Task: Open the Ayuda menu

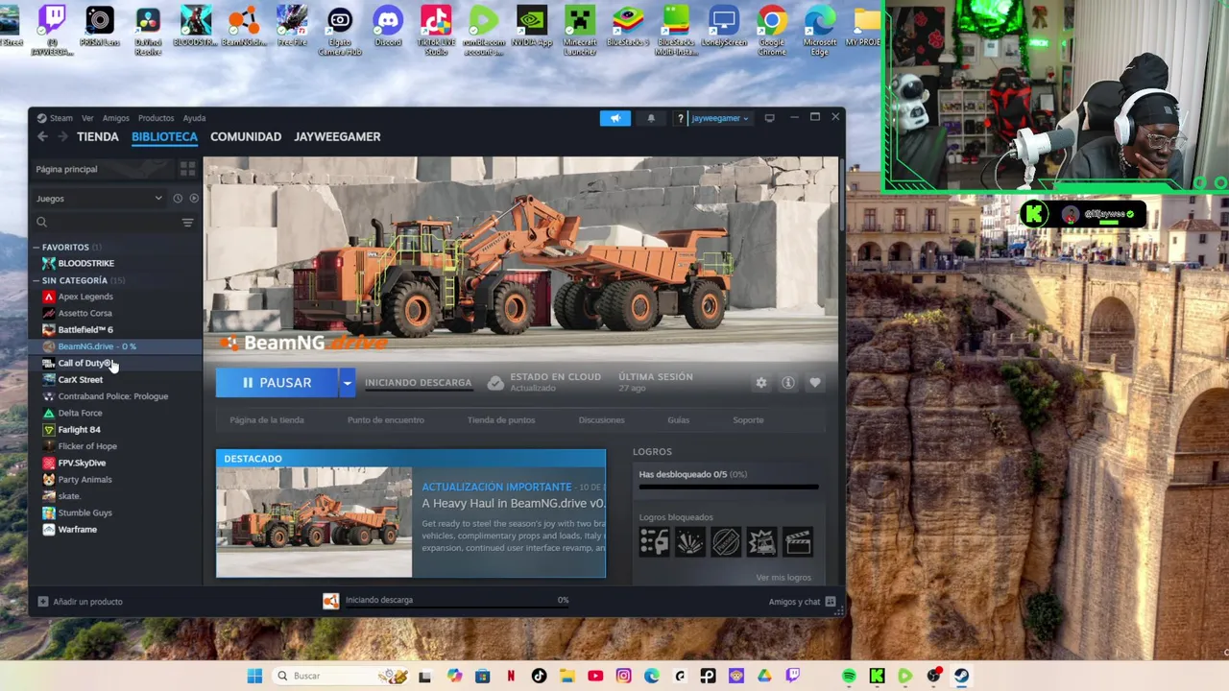Action: [x=194, y=118]
